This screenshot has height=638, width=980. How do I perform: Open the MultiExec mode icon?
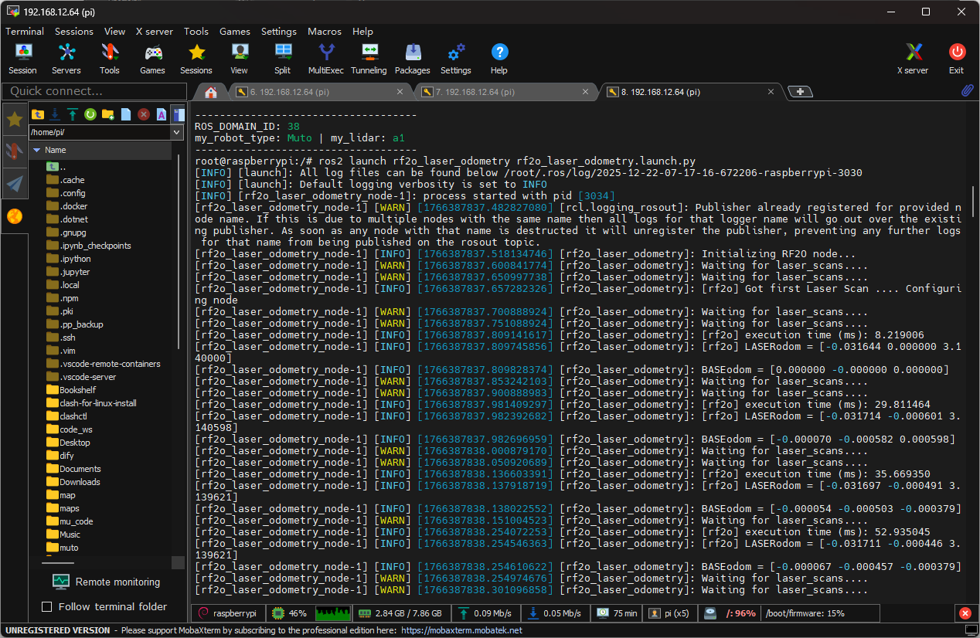click(326, 59)
